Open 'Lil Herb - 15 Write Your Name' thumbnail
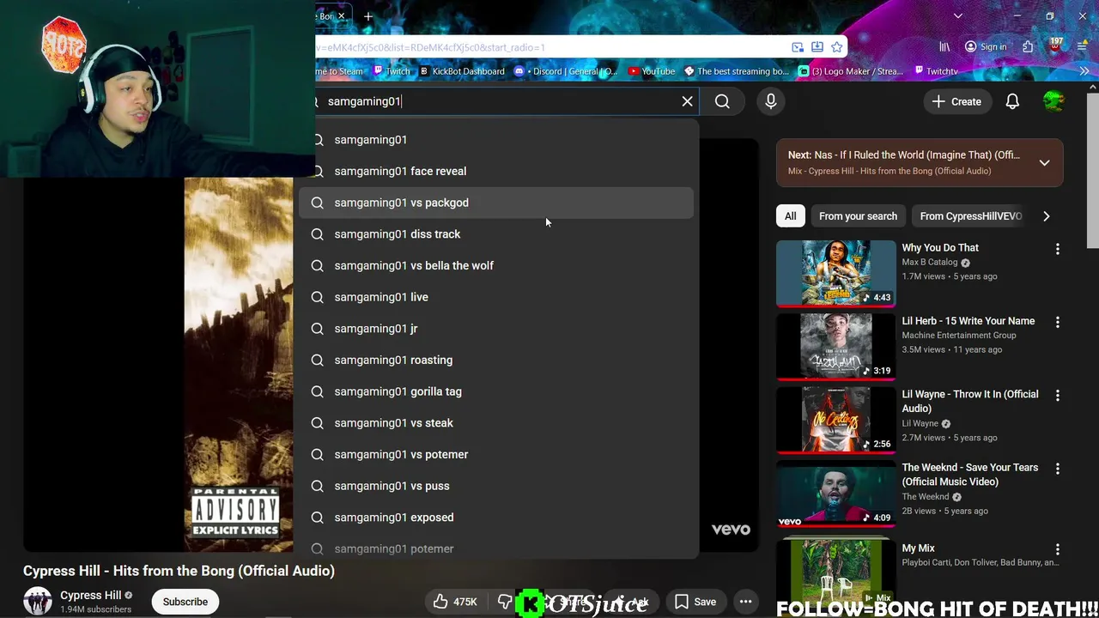This screenshot has width=1099, height=618. 835,347
